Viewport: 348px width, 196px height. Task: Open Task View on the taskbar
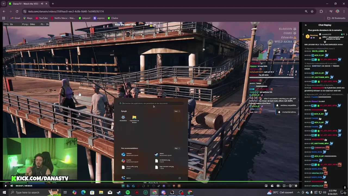pyautogui.click(x=65, y=192)
